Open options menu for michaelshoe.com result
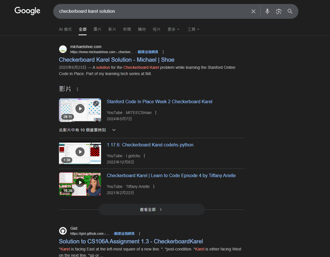330x257 pixels. tap(163, 52)
